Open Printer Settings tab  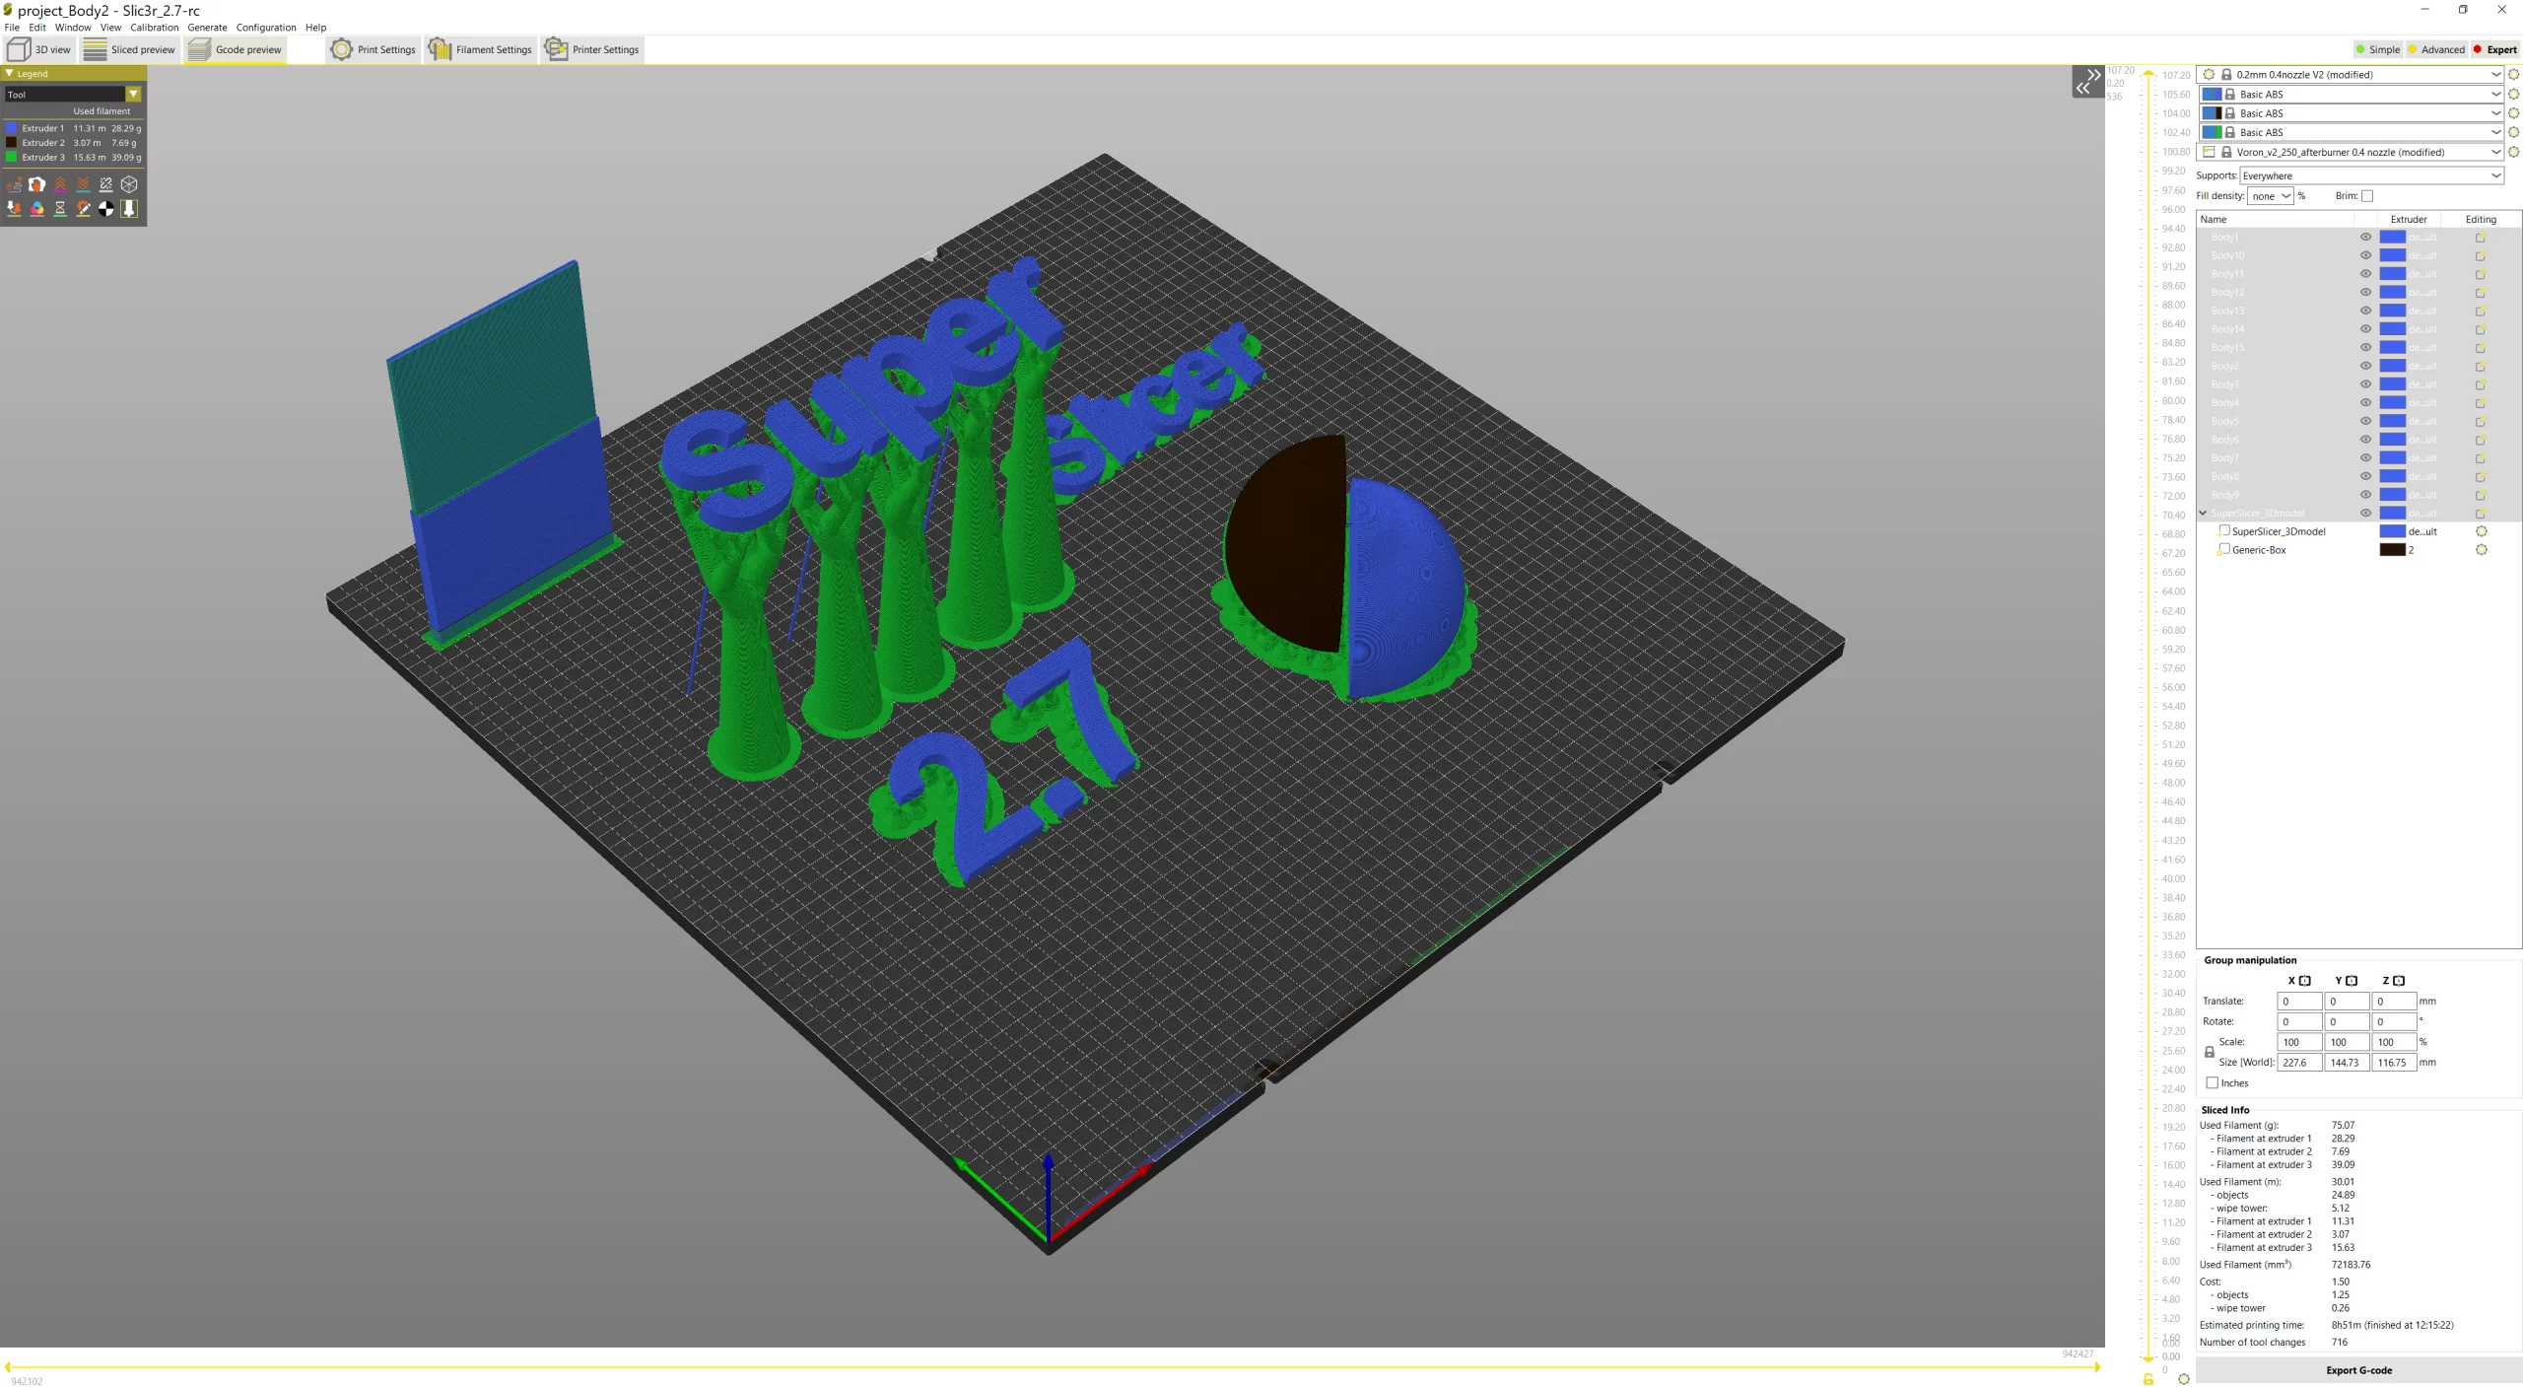pyautogui.click(x=592, y=49)
